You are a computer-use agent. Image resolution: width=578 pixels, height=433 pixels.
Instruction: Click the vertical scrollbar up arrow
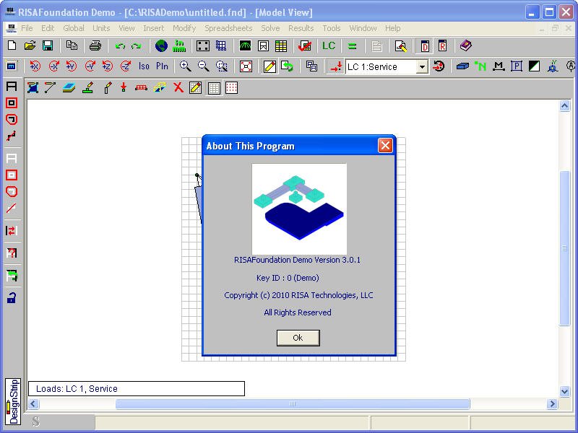pyautogui.click(x=564, y=106)
